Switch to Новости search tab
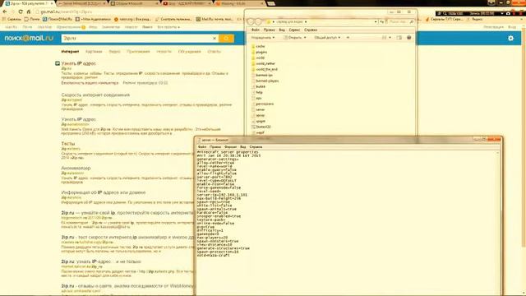This screenshot has height=296, width=526. (x=164, y=52)
